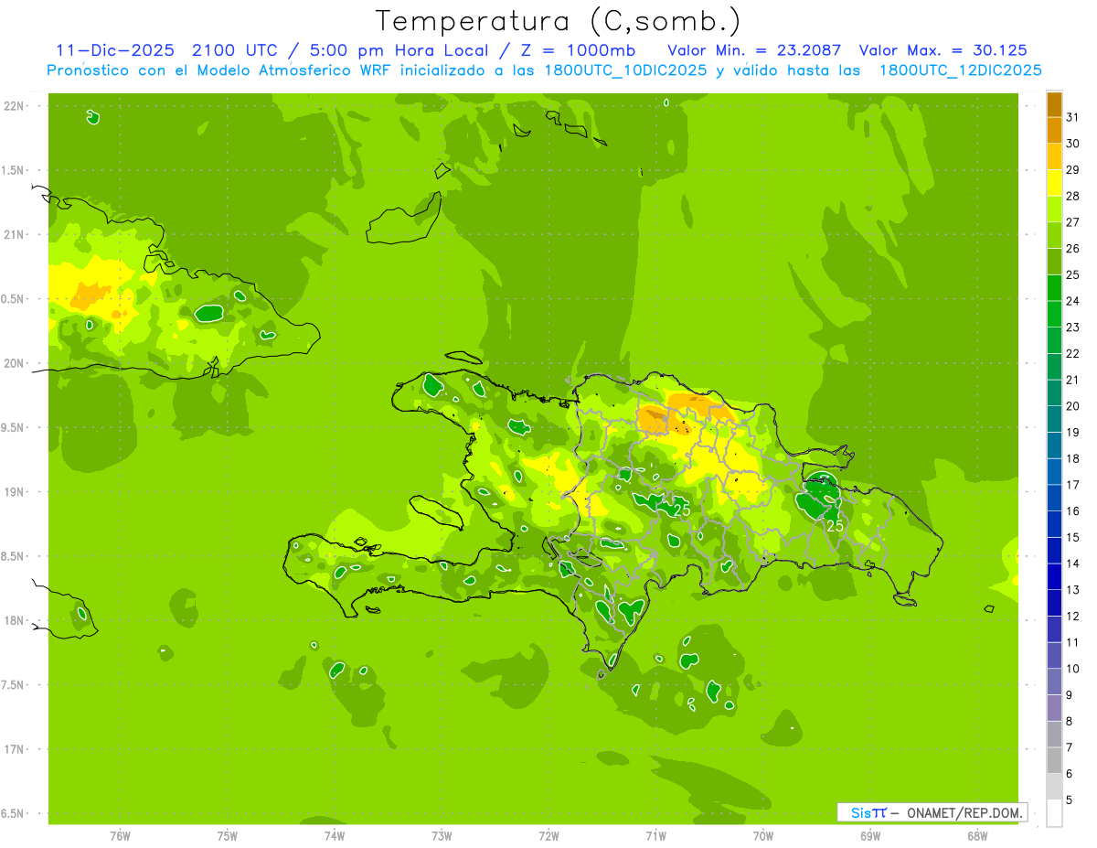This screenshot has height=848, width=1097.
Task: Click the "25" value on color scale
Action: click(1073, 275)
